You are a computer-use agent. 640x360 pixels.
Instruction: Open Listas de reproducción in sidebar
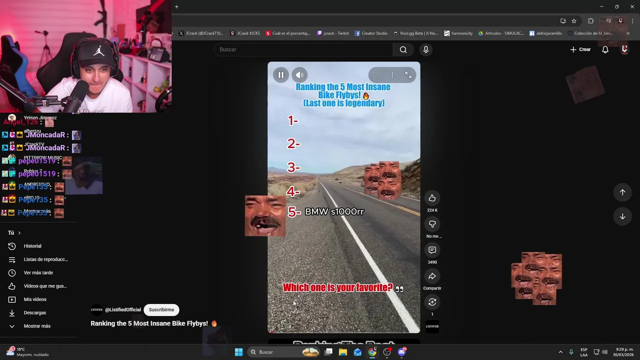coord(38,259)
